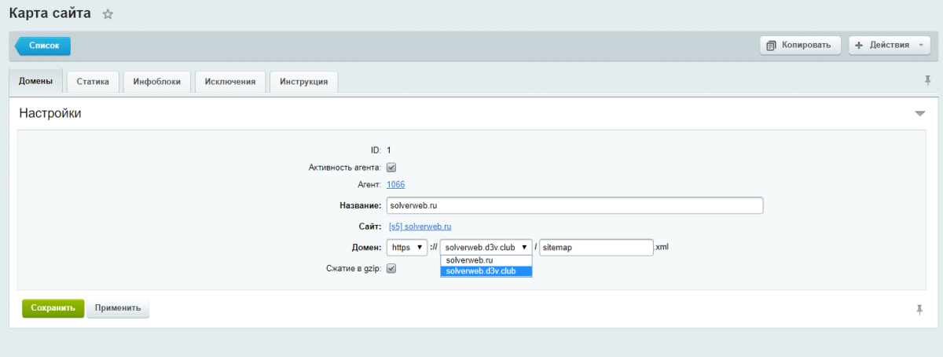Click the favorites star next to page title

click(108, 14)
